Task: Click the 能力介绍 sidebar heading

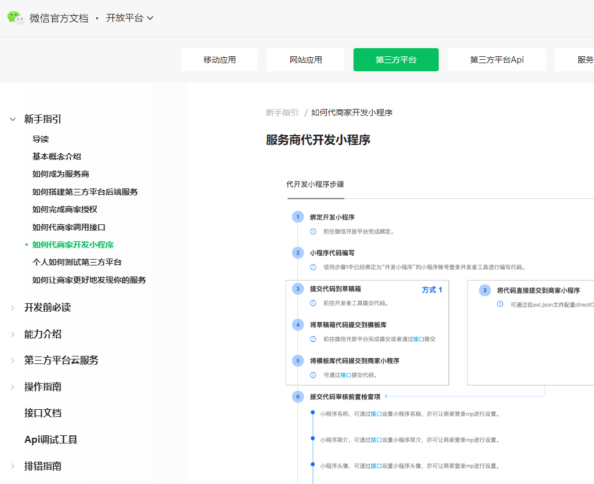Action: click(43, 334)
